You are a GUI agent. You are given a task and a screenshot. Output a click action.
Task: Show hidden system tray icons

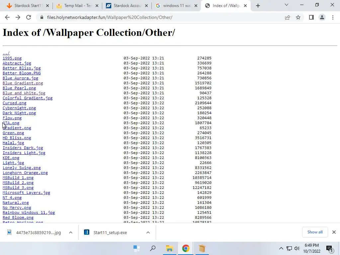281,248
